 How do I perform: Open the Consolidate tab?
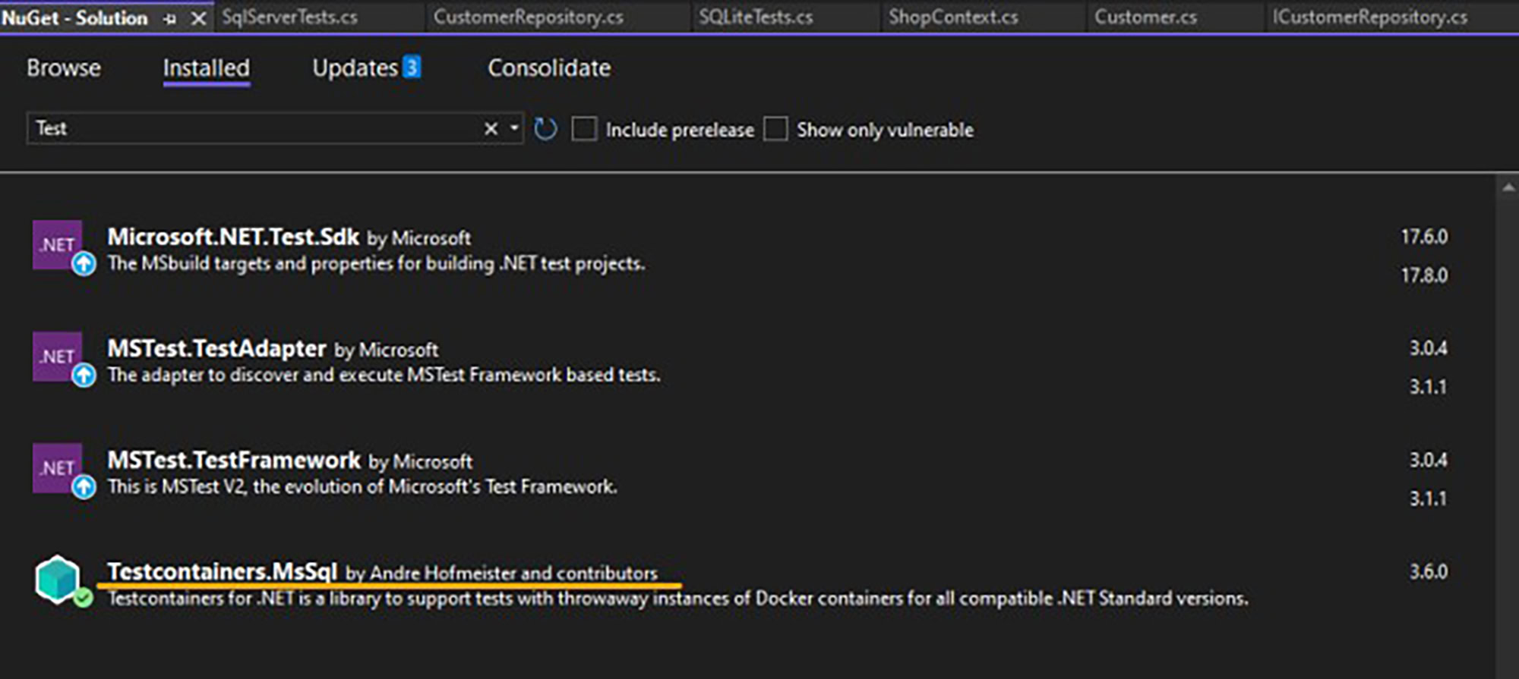pyautogui.click(x=549, y=68)
